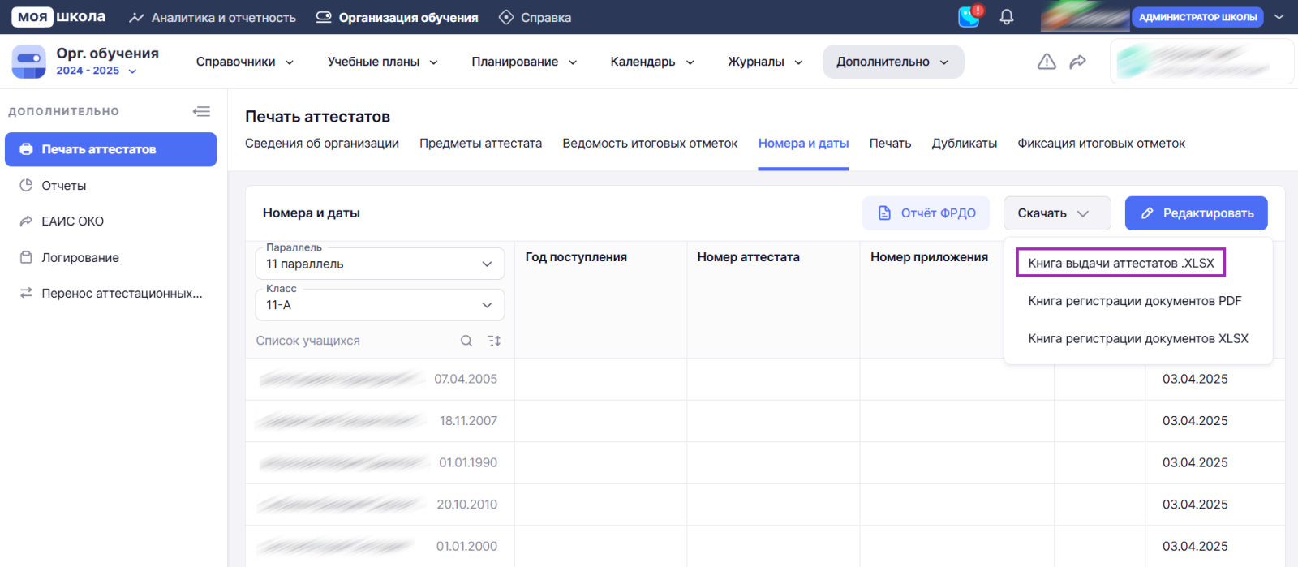
Task: Open Отчеты in the sidebar
Action: tap(64, 186)
